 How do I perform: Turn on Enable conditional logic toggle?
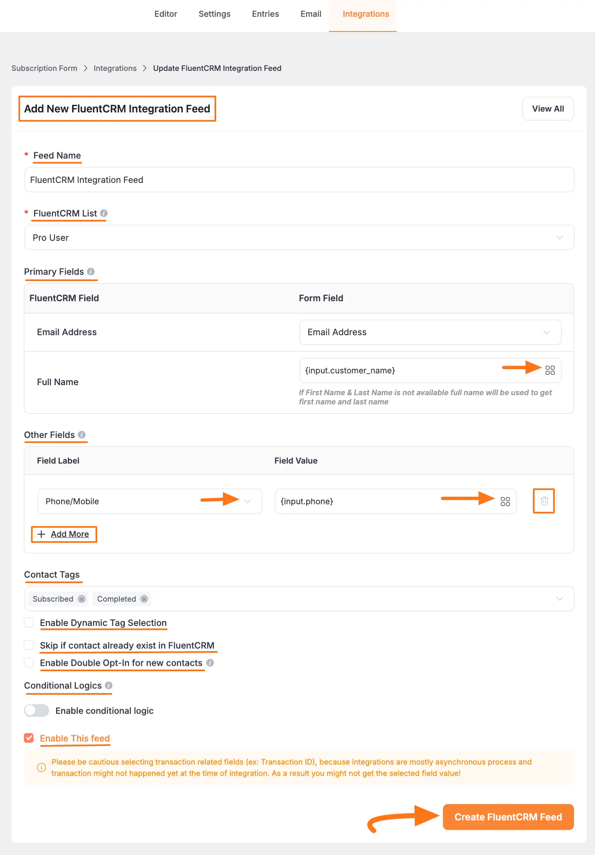36,710
